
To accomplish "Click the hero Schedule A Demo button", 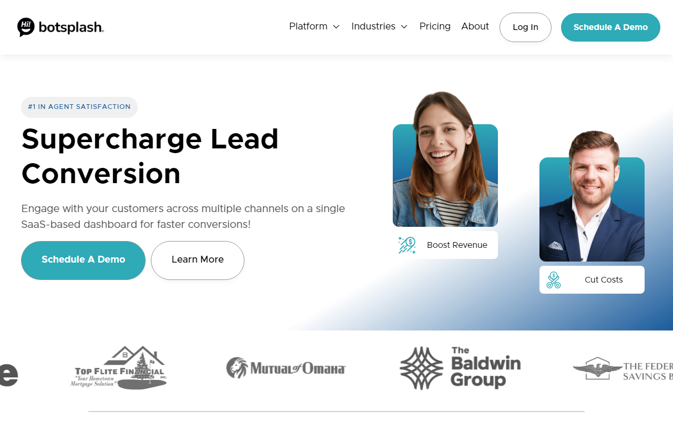I will (x=83, y=260).
